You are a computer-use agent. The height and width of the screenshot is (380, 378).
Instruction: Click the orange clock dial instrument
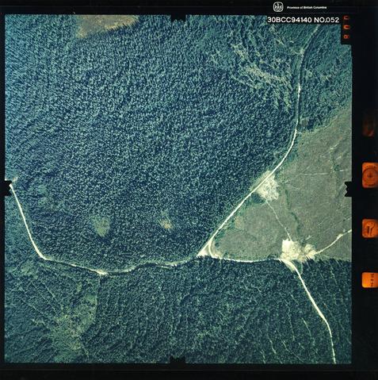[x=370, y=175]
